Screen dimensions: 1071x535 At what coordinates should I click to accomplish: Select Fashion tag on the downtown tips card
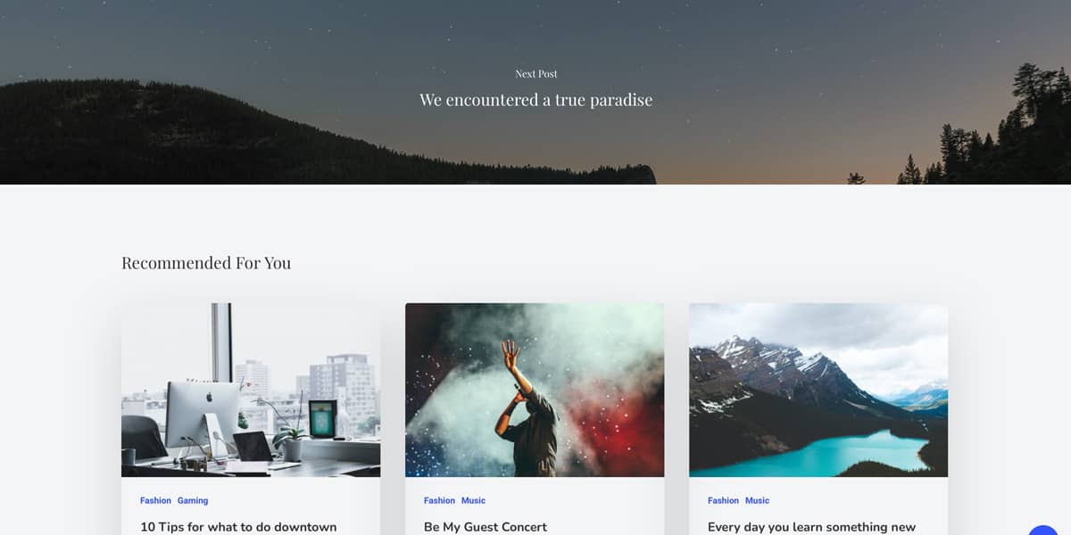[155, 500]
